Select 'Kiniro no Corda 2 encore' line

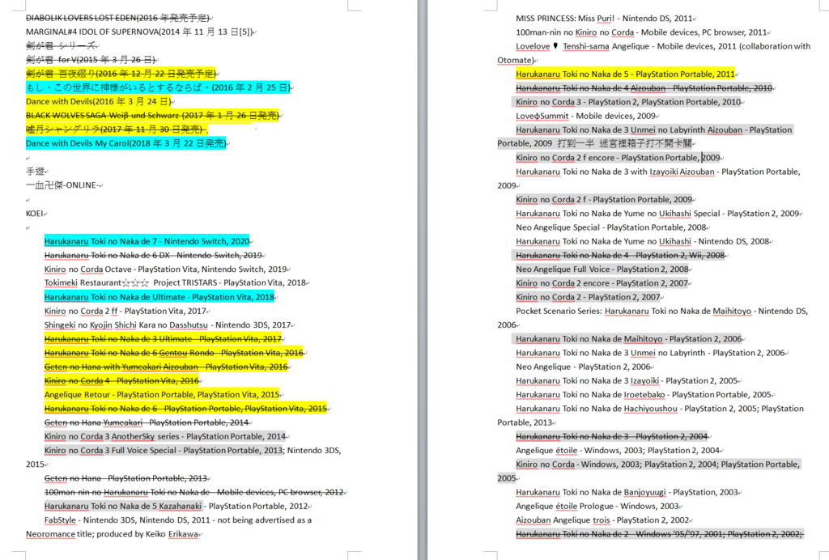[x=602, y=283]
